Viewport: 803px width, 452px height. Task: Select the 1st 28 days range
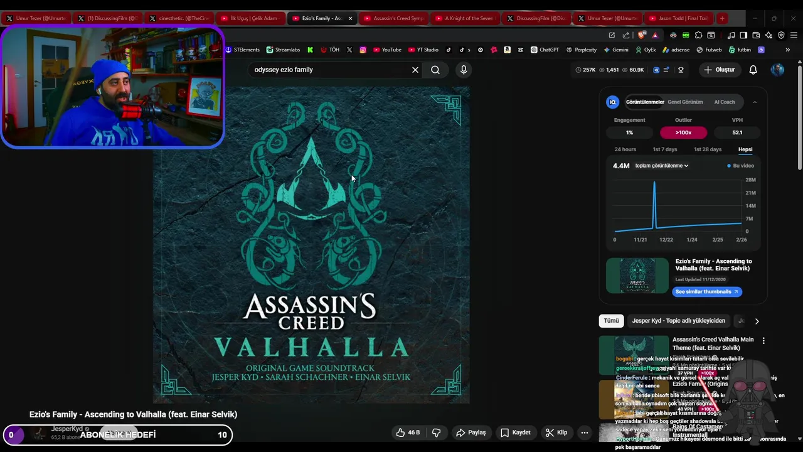pyautogui.click(x=708, y=149)
